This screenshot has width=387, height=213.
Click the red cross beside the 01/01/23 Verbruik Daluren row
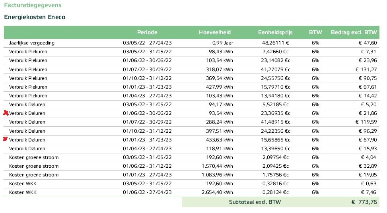click(x=6, y=139)
